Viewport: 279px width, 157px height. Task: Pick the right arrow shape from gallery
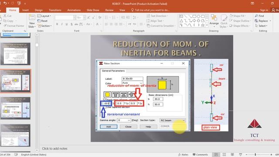click(194, 21)
